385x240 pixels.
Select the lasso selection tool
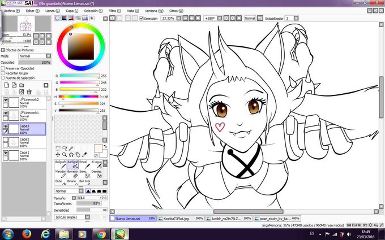(65, 148)
